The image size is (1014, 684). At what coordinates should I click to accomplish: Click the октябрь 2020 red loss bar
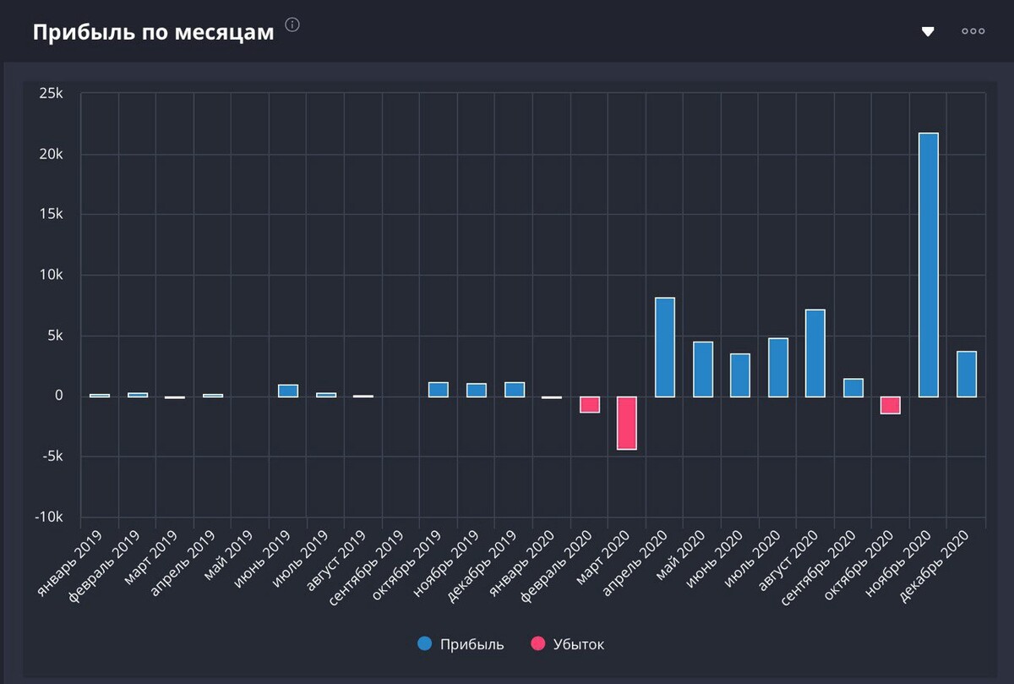pos(891,405)
